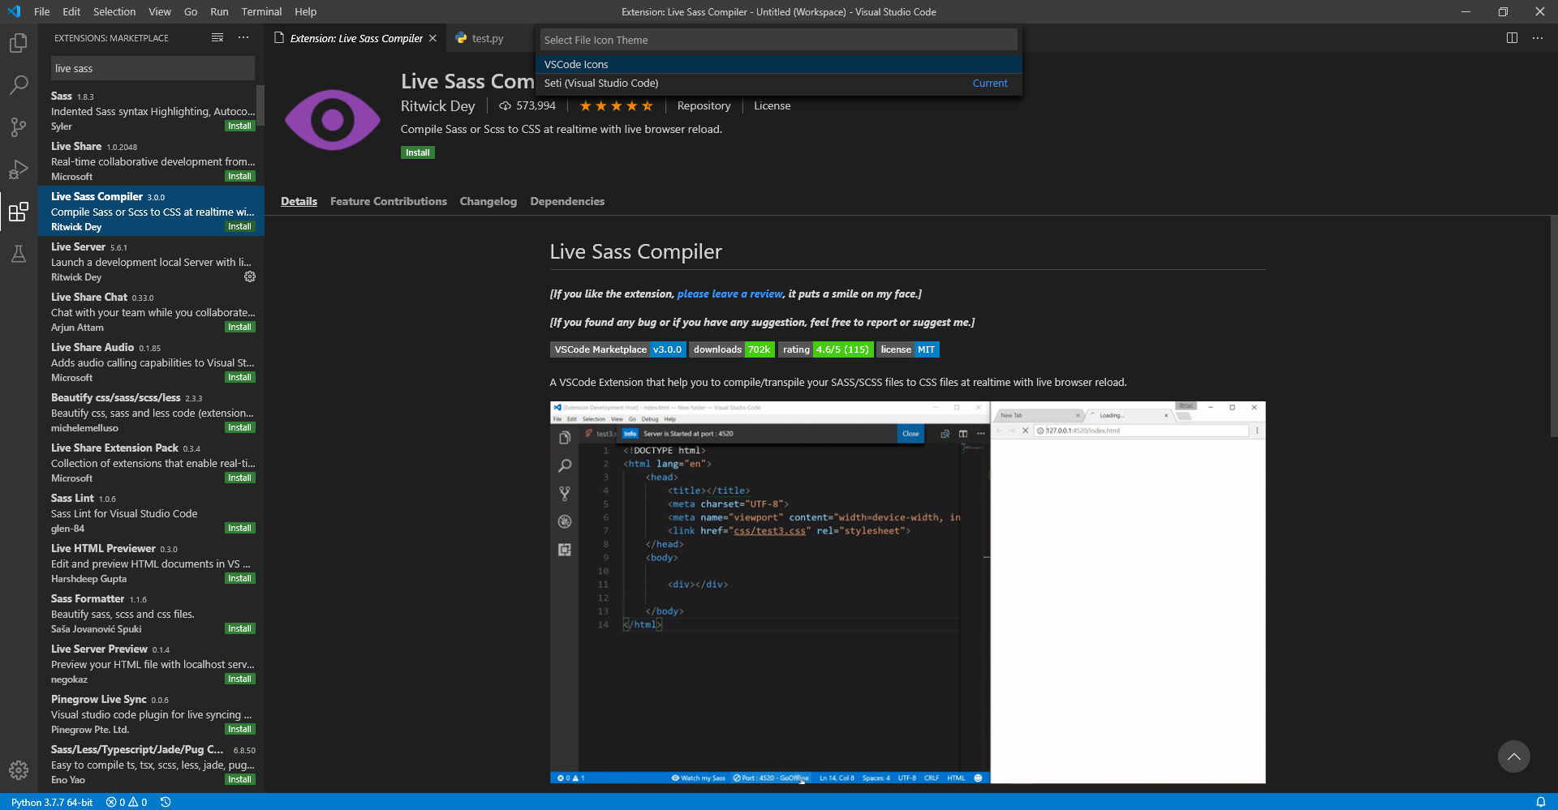Open the Selection menu
The height and width of the screenshot is (810, 1558).
tap(114, 11)
